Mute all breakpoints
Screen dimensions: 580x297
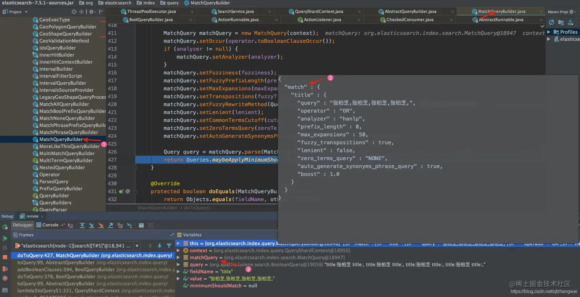(5, 278)
